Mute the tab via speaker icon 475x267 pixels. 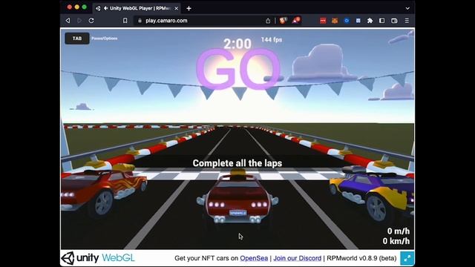(x=105, y=8)
